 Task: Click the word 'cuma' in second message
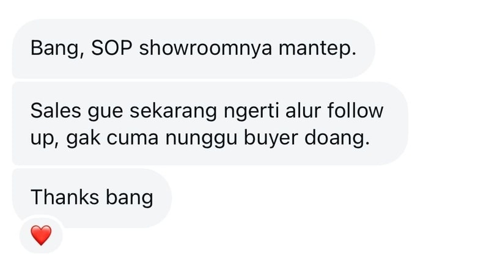(133, 138)
